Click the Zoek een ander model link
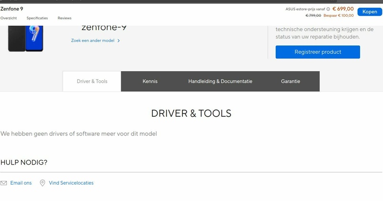The image size is (383, 201). 92,41
